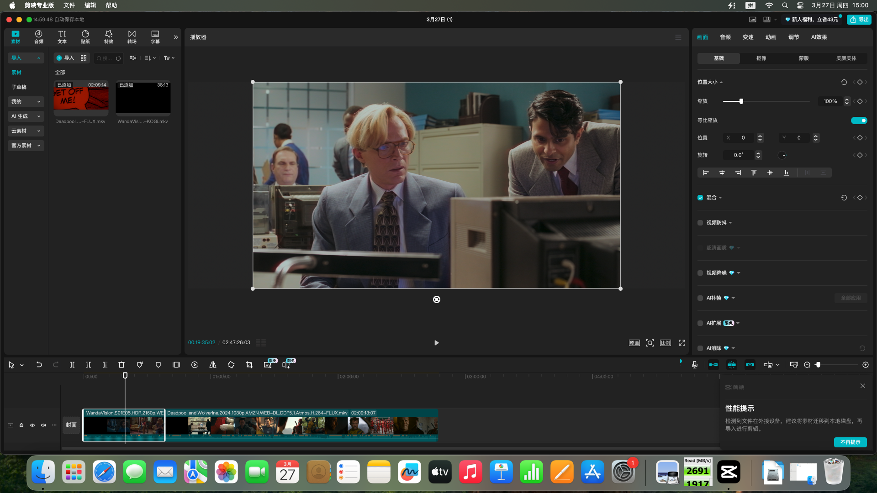Toggle the track lock icon
877x493 pixels.
(21, 425)
